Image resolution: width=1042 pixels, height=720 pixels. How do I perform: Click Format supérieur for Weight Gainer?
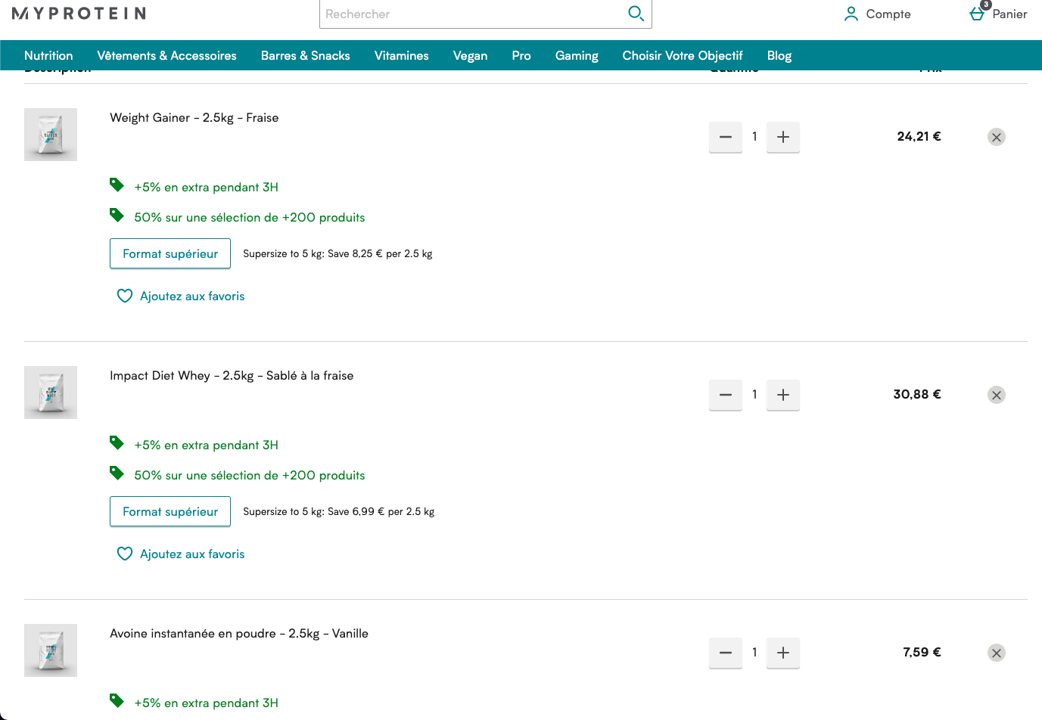170,253
